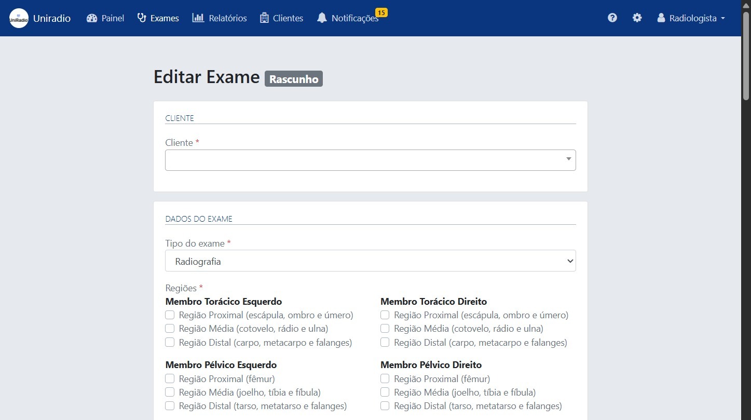Expand the Radiologista account dropdown

(x=690, y=18)
